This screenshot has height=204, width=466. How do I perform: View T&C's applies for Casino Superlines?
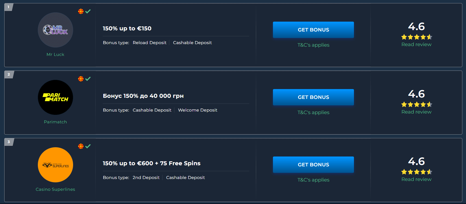pos(313,180)
